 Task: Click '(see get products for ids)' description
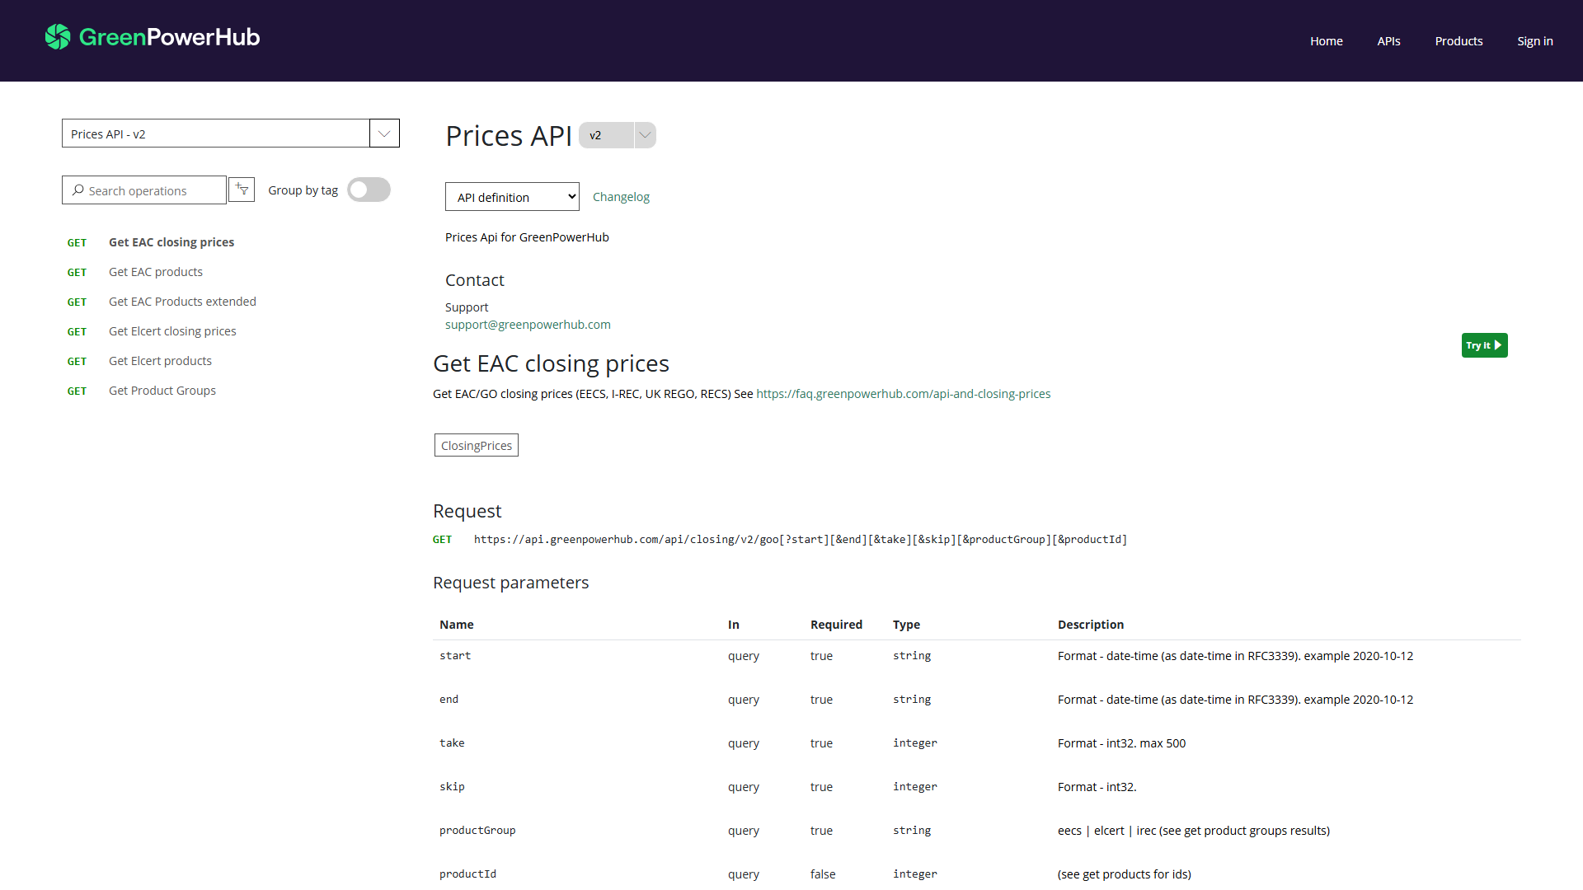[x=1125, y=874]
